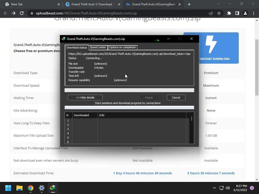Open Chrome profile icon
259x194 pixels.
pos(245,13)
